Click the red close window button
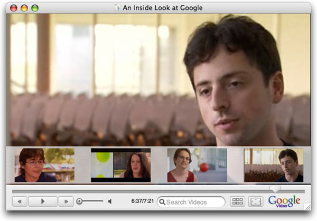The width and height of the screenshot is (317, 221). point(14,8)
